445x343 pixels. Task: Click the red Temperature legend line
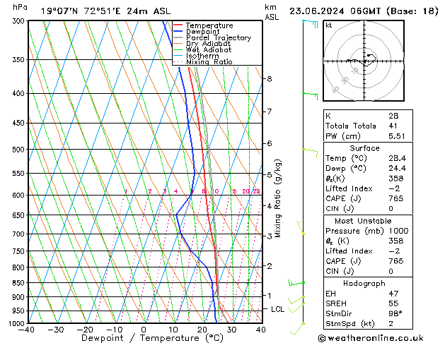(x=178, y=25)
